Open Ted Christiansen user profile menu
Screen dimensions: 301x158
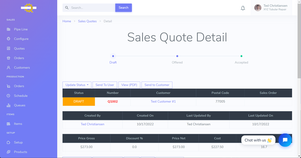tap(271, 8)
